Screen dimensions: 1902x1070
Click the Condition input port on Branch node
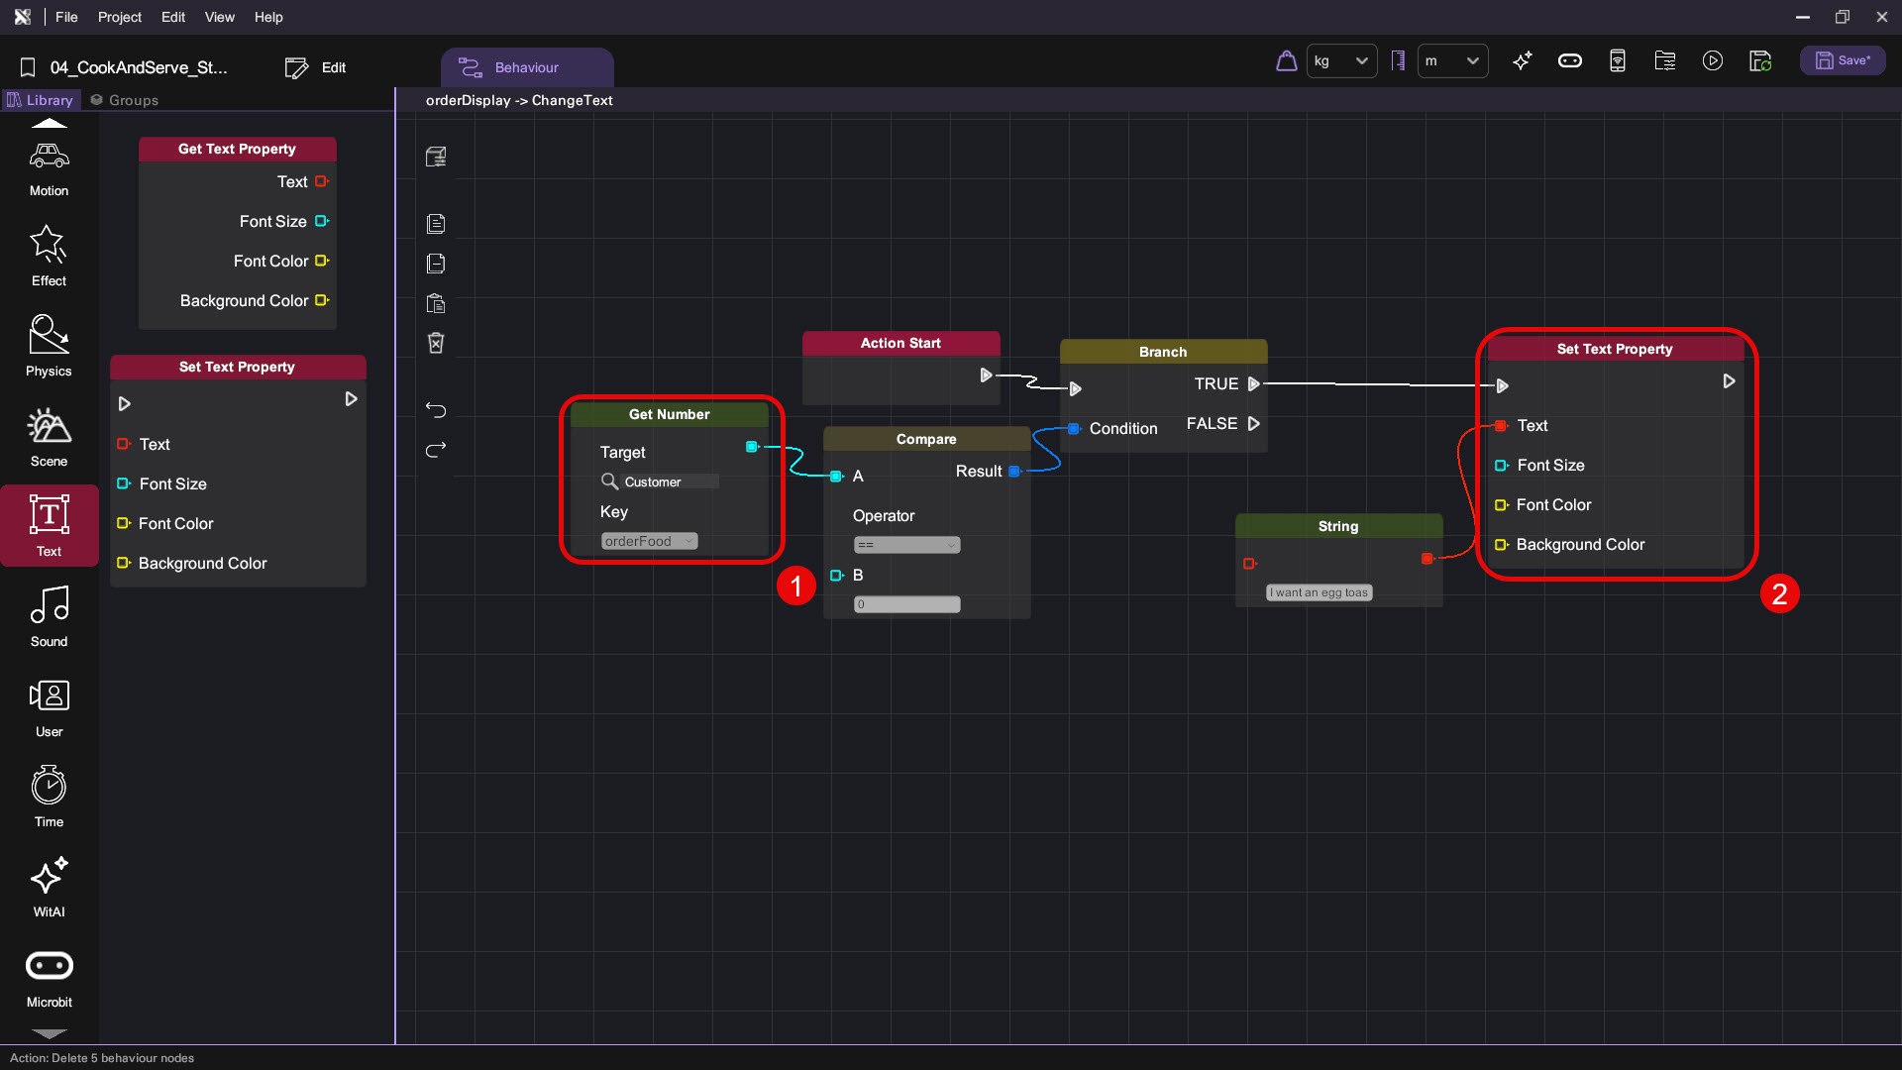point(1074,428)
